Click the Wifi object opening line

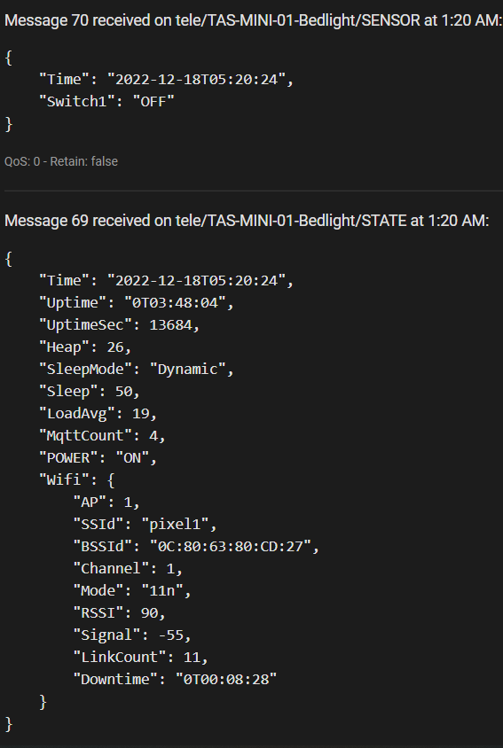click(77, 479)
